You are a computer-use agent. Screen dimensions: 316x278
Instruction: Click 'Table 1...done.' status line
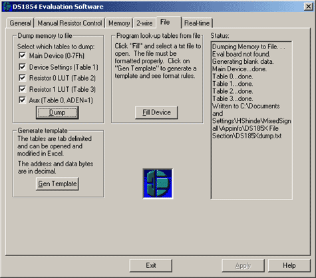coord(233,84)
